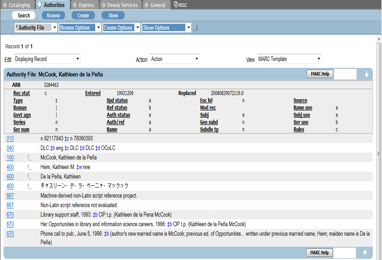Open the Create Options dropdown
The height and width of the screenshot is (260, 382).
click(121, 28)
